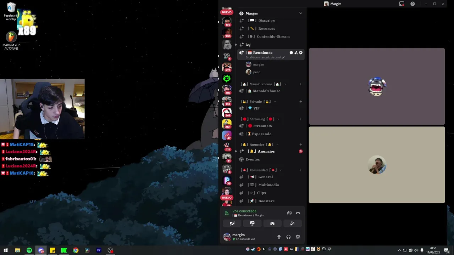Screen dimensions: 454x255
Task: Open the Eventos section
Action: click(x=271, y=159)
